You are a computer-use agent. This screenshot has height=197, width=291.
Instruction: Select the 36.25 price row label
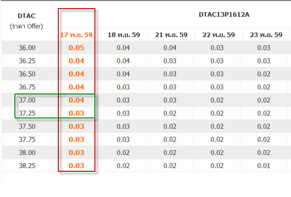tap(27, 61)
